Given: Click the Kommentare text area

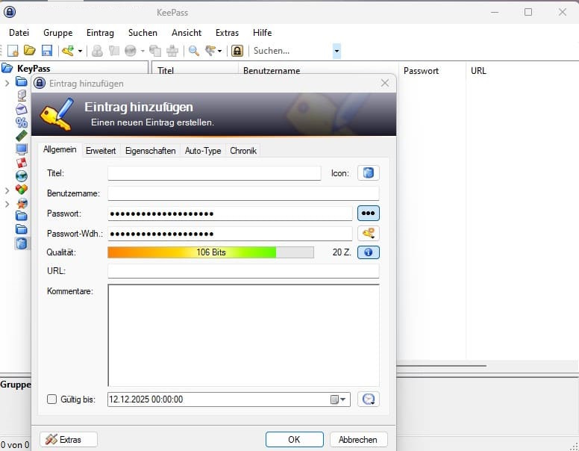Looking at the screenshot, I should (243, 335).
